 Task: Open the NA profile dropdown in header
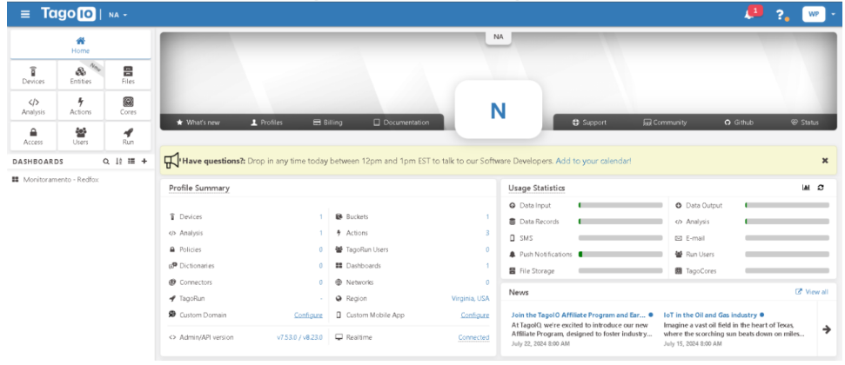click(118, 15)
